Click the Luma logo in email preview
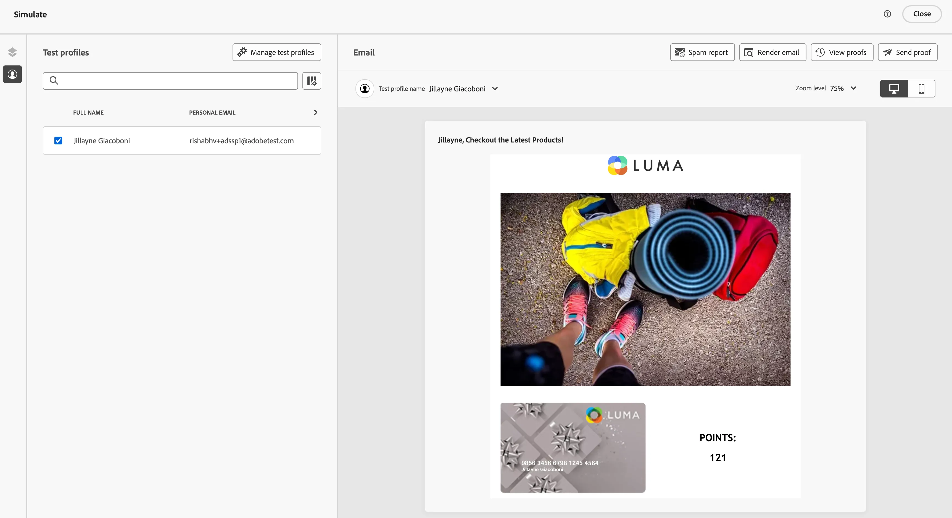This screenshot has height=518, width=952. click(x=645, y=165)
